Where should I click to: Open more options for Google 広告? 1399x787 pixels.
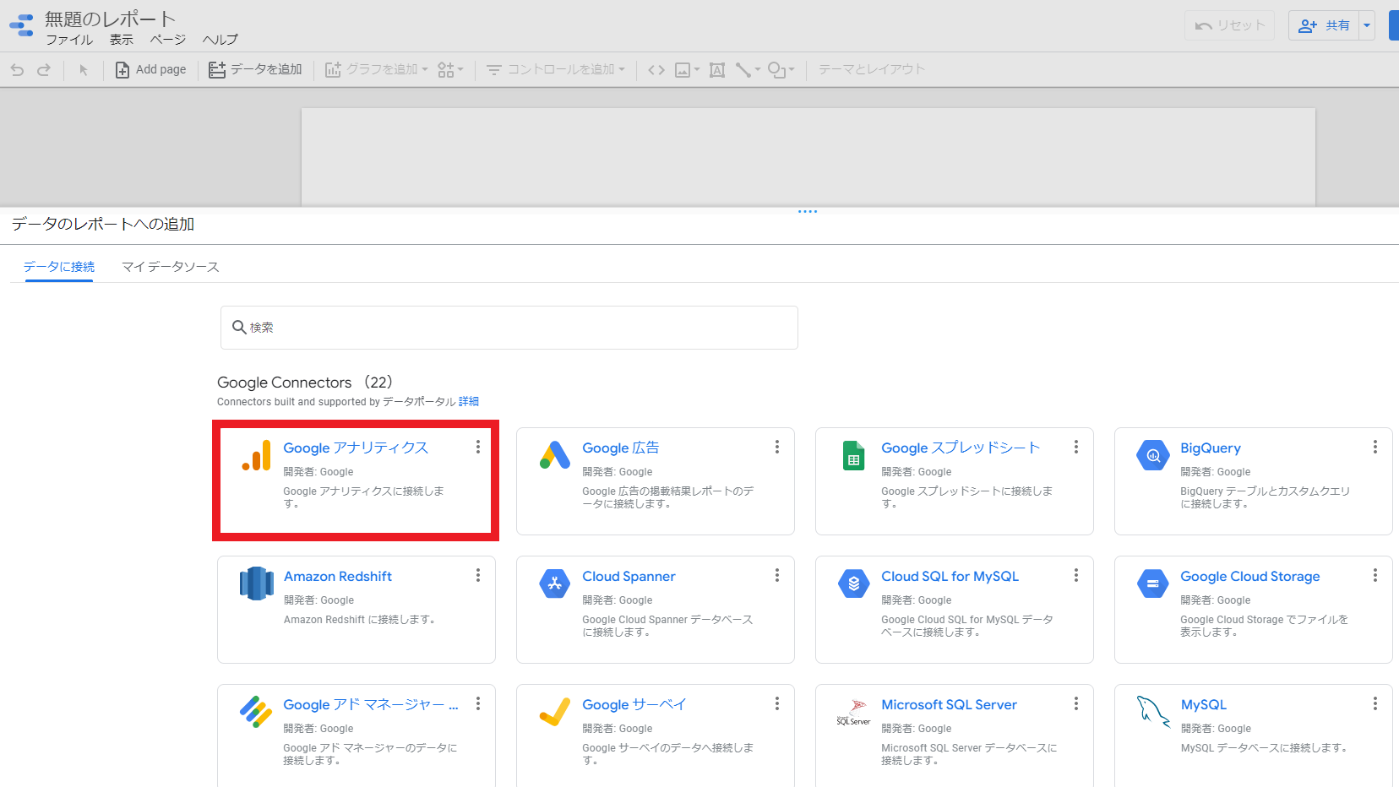(777, 447)
